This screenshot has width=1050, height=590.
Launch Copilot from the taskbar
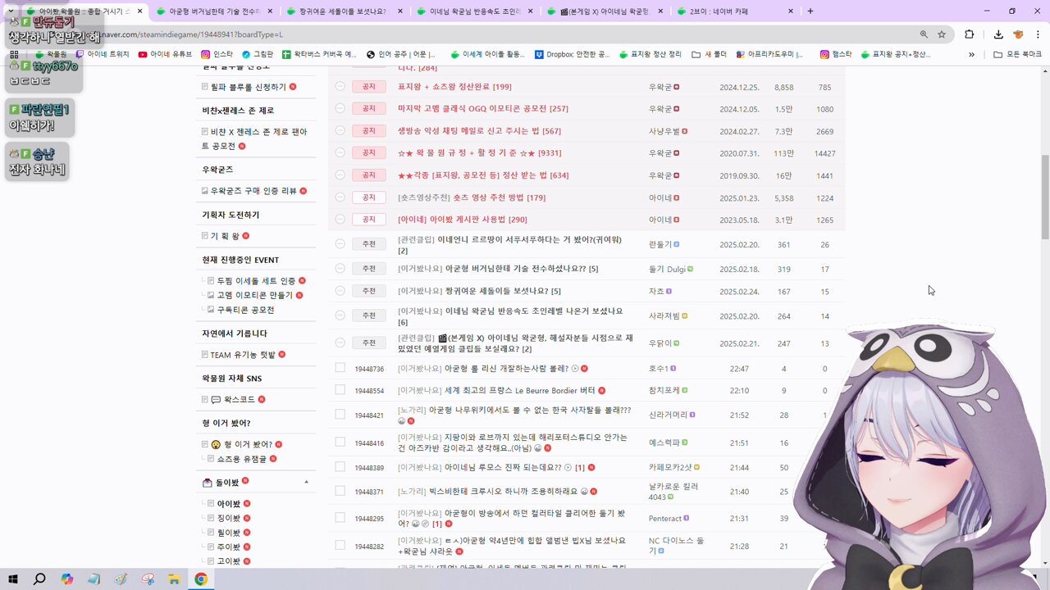pos(66,579)
